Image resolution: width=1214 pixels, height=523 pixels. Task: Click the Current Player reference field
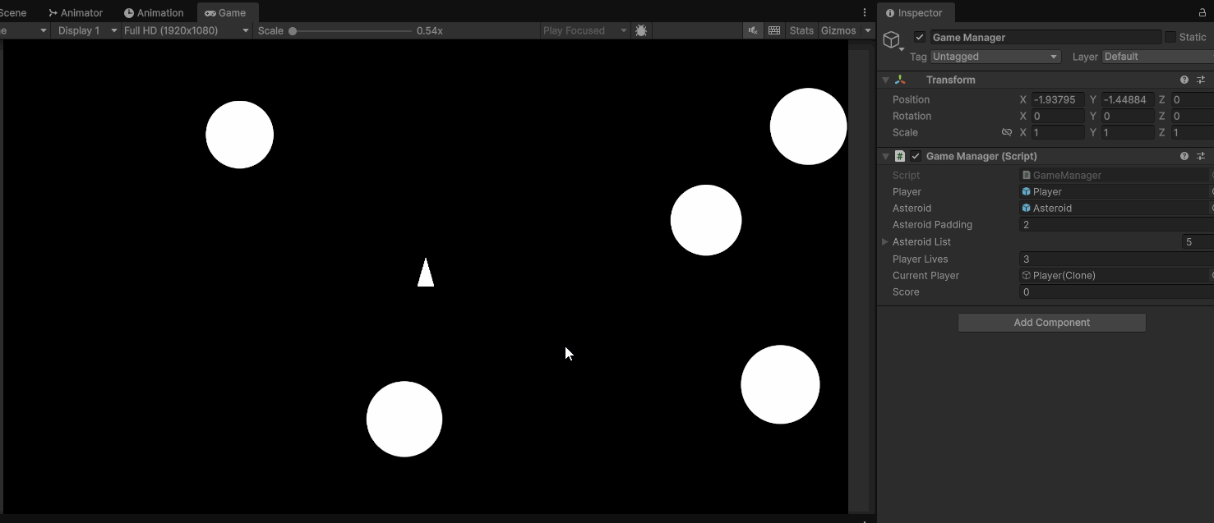point(1116,275)
